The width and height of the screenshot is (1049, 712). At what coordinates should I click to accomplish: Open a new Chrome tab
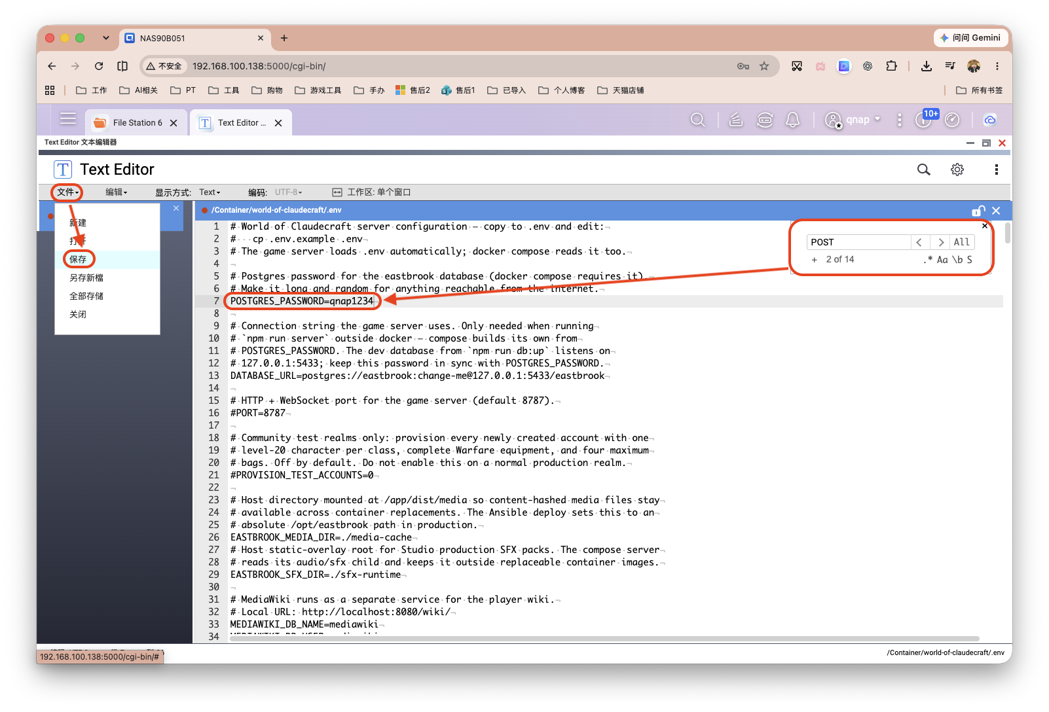[284, 38]
